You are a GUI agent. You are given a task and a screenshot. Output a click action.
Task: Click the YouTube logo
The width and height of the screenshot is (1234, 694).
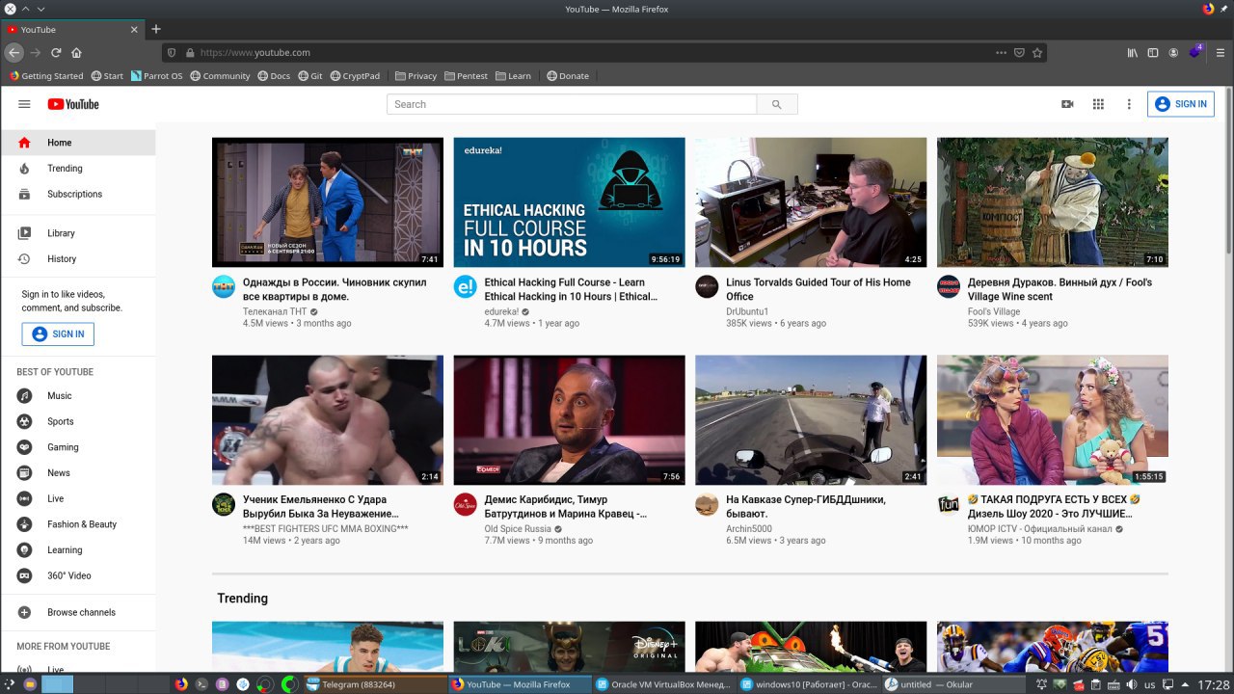click(73, 104)
